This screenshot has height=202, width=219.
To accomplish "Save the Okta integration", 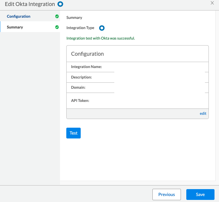I will tap(200, 195).
